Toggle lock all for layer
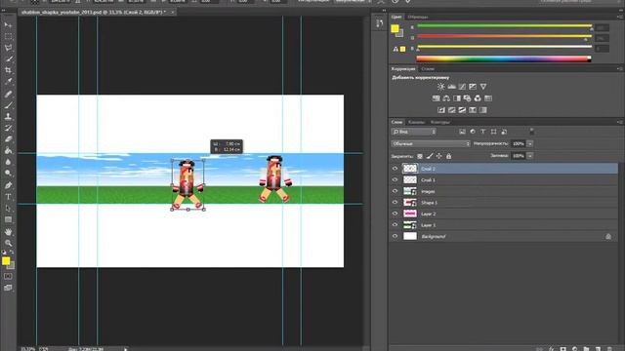Screen dimensions: 625x351 tap(449, 156)
